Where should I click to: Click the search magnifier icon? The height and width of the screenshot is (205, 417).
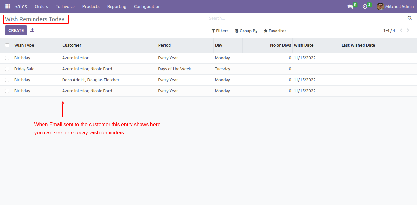(x=410, y=18)
